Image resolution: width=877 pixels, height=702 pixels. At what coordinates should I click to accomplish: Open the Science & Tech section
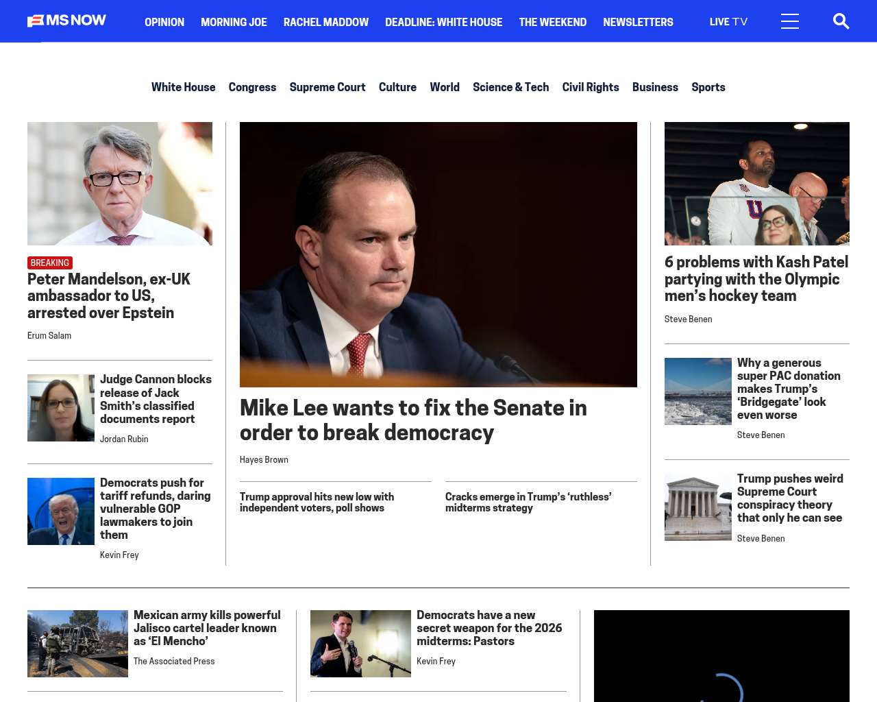coord(510,87)
